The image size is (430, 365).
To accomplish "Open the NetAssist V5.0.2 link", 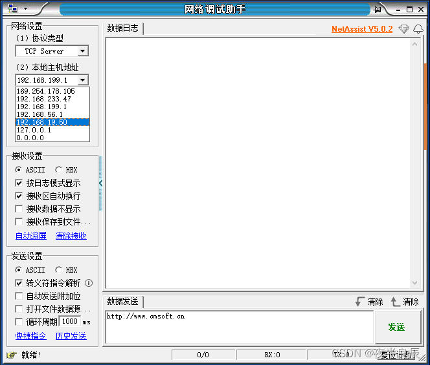I will pos(362,28).
